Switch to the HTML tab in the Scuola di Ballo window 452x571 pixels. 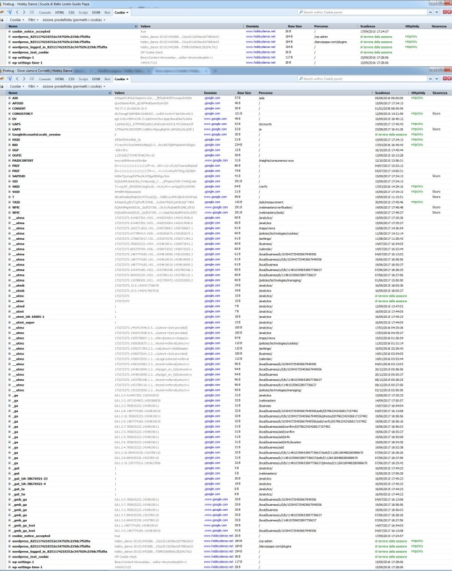pos(60,12)
